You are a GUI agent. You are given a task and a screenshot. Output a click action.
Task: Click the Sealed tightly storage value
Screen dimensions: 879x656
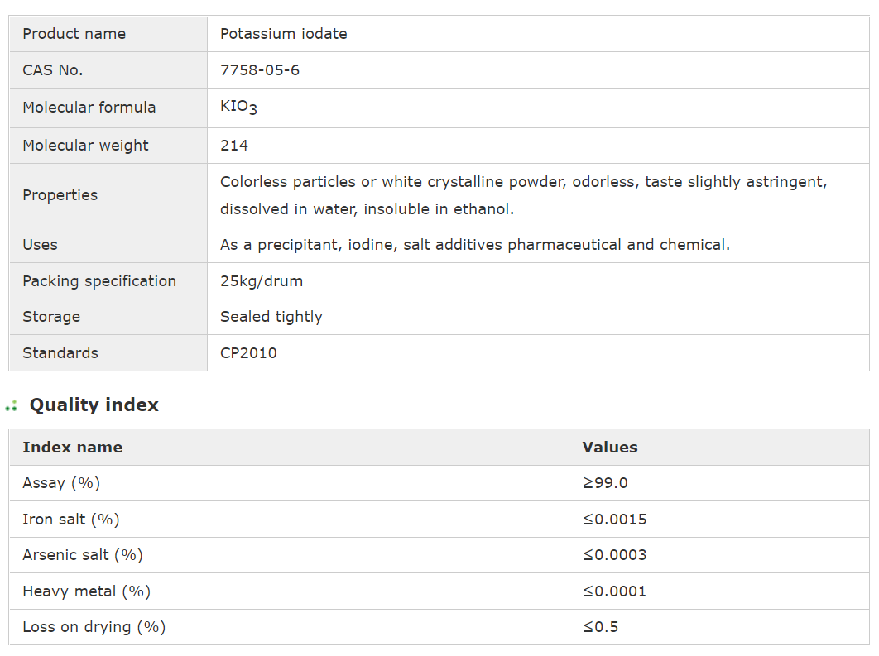coord(271,317)
